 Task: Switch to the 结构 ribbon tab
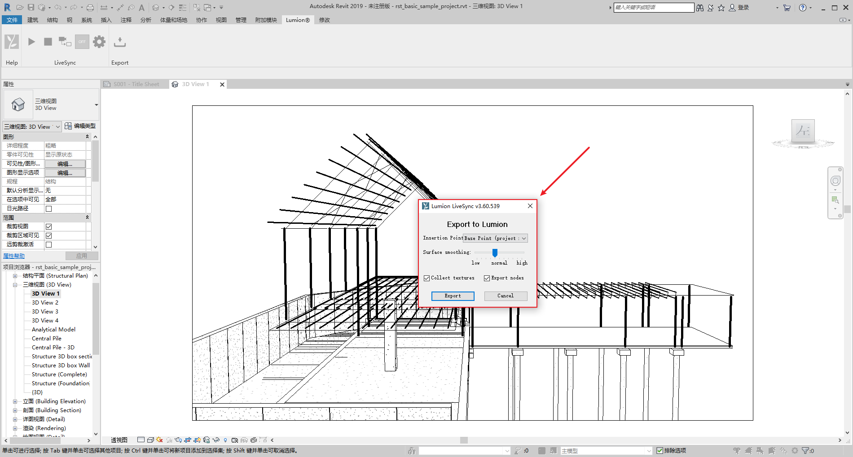53,20
